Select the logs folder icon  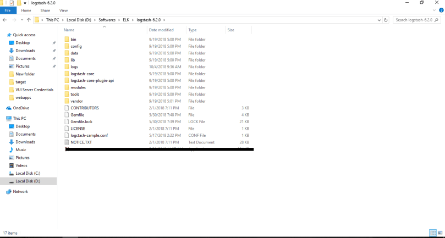(x=67, y=67)
